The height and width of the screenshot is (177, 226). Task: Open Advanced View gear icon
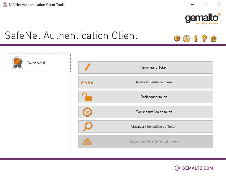pos(177,39)
